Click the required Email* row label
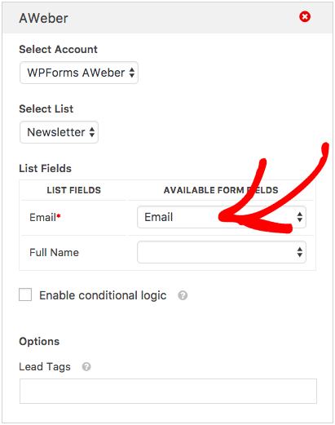Viewport: 335px width, 425px height. click(x=45, y=217)
